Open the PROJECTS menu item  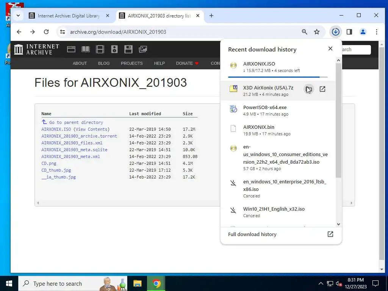pos(131,63)
